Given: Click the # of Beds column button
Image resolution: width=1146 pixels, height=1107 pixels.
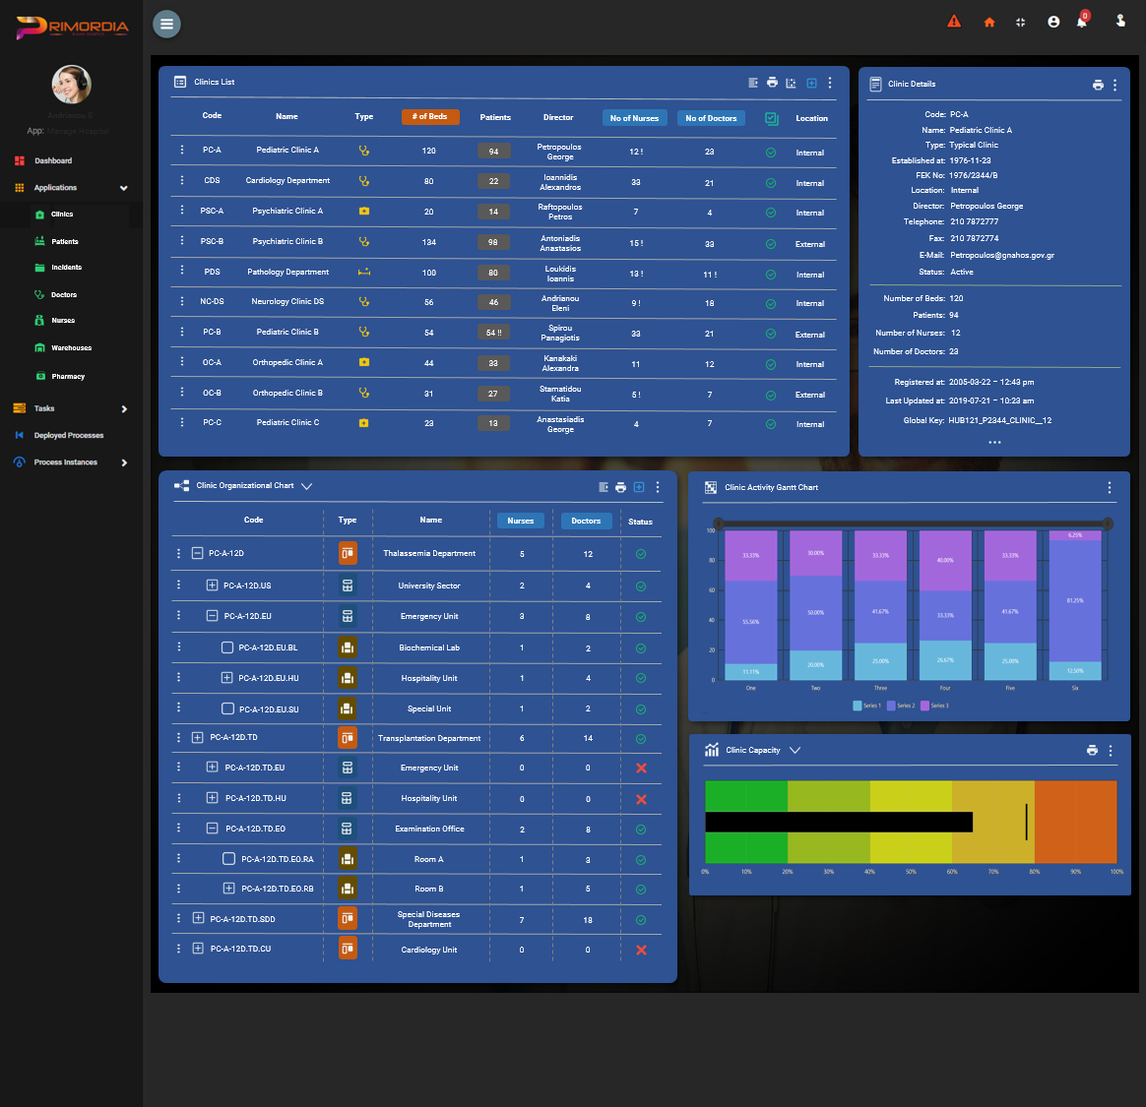Looking at the screenshot, I should coord(429,117).
